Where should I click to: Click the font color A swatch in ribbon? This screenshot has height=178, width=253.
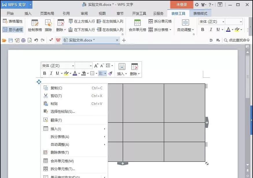click(x=228, y=30)
